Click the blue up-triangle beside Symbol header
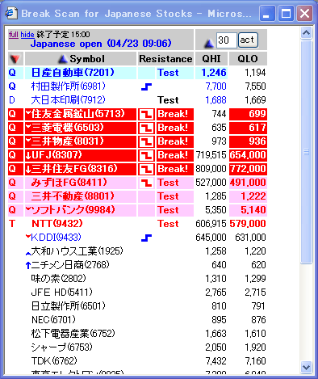This screenshot has height=379, width=318. (63, 59)
